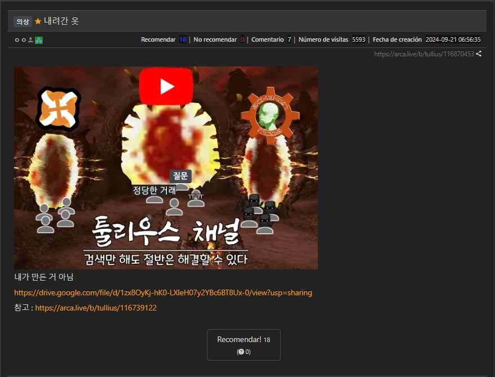Click the orange pinwheel emblem in banner
495x377 pixels.
(59, 107)
